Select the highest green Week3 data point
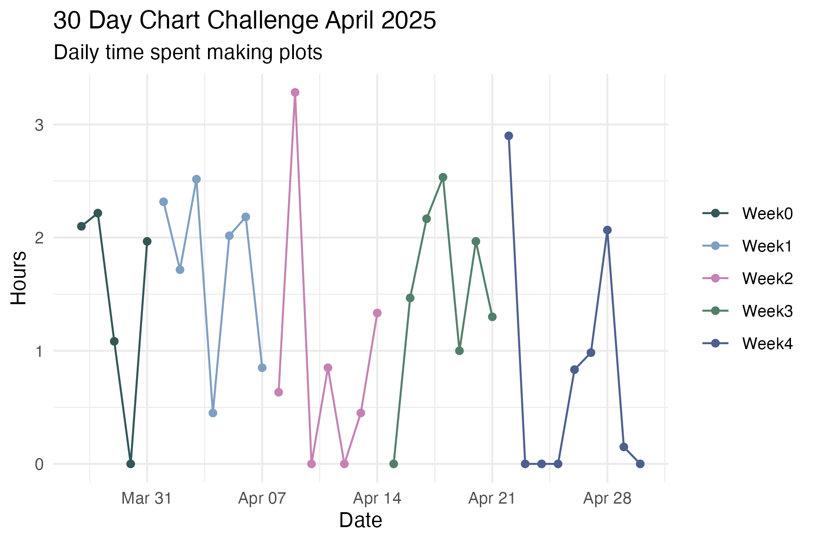Screen dimensions: 814x542 [443, 177]
